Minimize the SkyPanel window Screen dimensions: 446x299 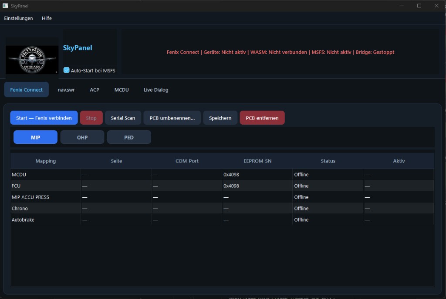point(402,6)
